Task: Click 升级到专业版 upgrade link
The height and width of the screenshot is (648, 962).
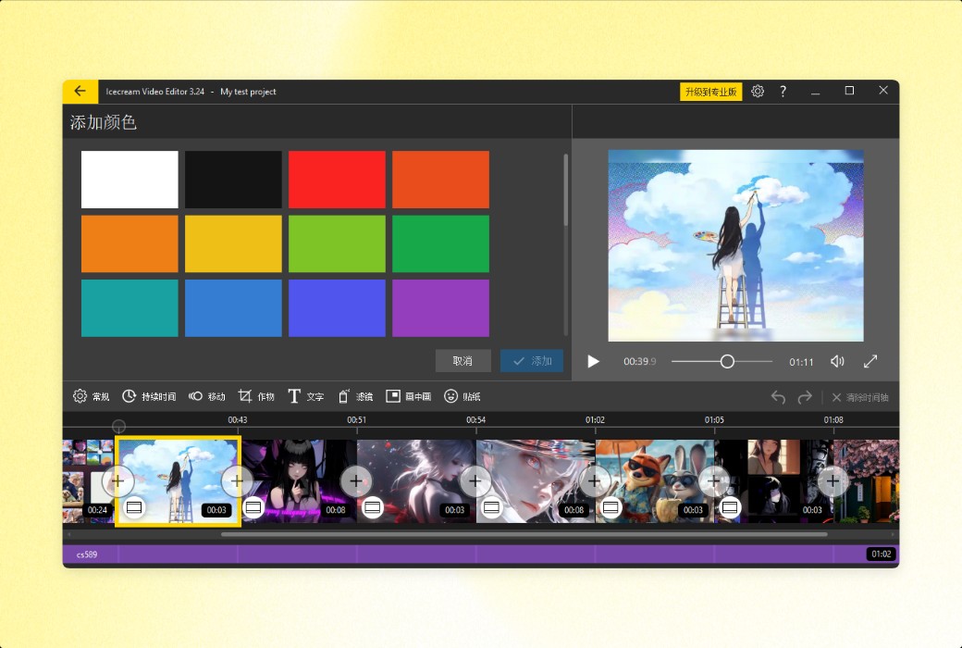Action: click(x=710, y=91)
